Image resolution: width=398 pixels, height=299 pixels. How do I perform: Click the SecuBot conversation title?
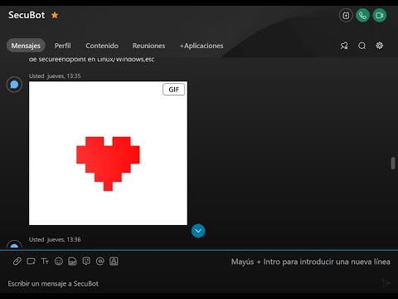point(27,15)
